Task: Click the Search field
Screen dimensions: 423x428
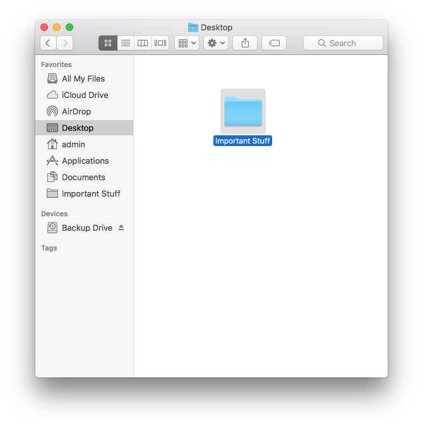Action: pos(343,43)
